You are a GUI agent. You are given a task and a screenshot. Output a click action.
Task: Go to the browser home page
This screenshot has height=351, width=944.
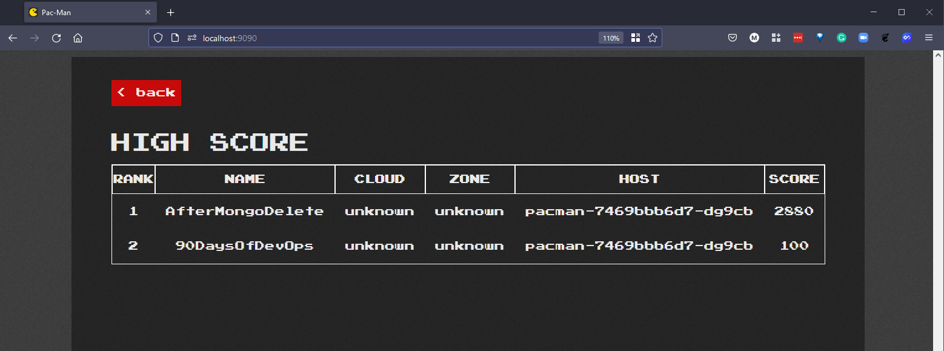click(x=78, y=38)
